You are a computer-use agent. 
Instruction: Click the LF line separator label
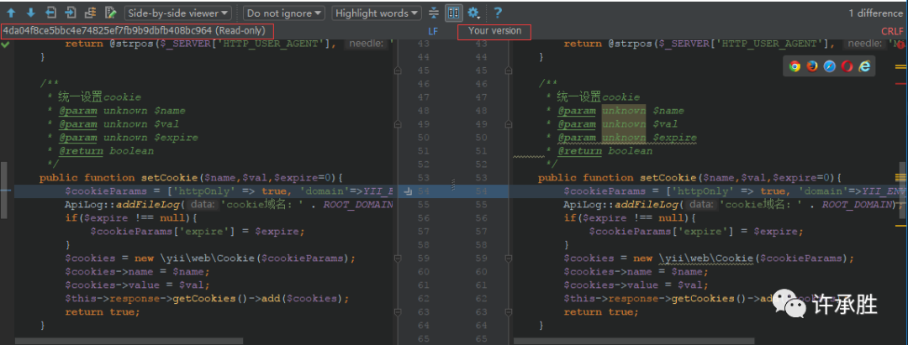click(433, 31)
